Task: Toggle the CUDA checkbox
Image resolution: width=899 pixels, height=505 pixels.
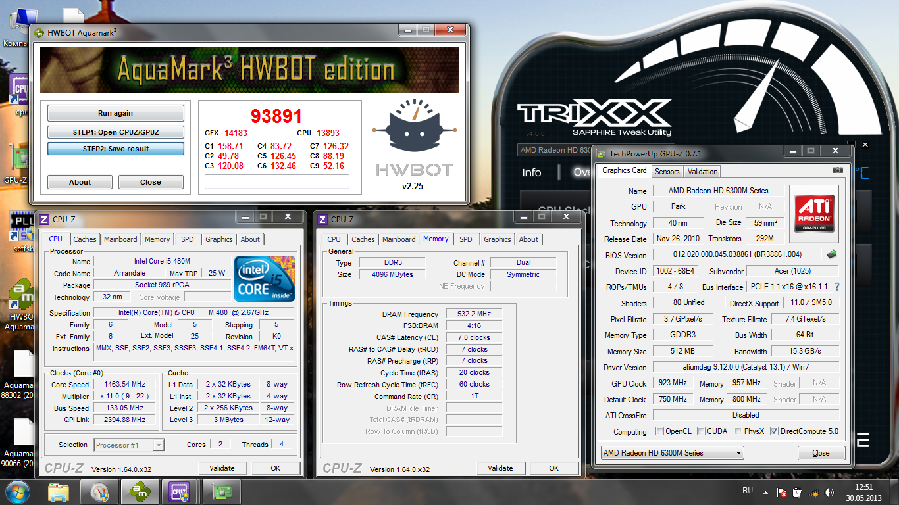Action: point(702,431)
